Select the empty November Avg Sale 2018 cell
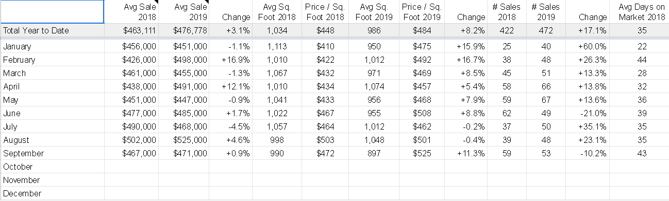The height and width of the screenshot is (201, 669). 131,180
